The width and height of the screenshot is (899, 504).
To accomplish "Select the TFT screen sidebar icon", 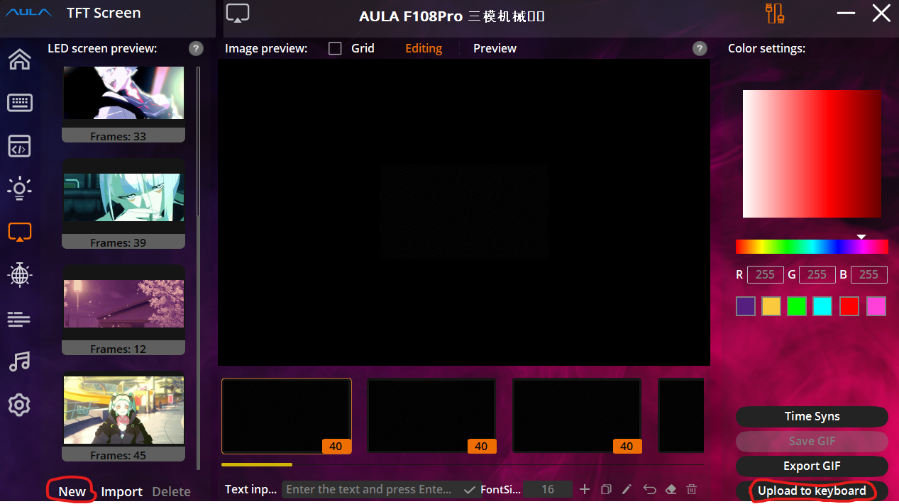I will [x=19, y=232].
